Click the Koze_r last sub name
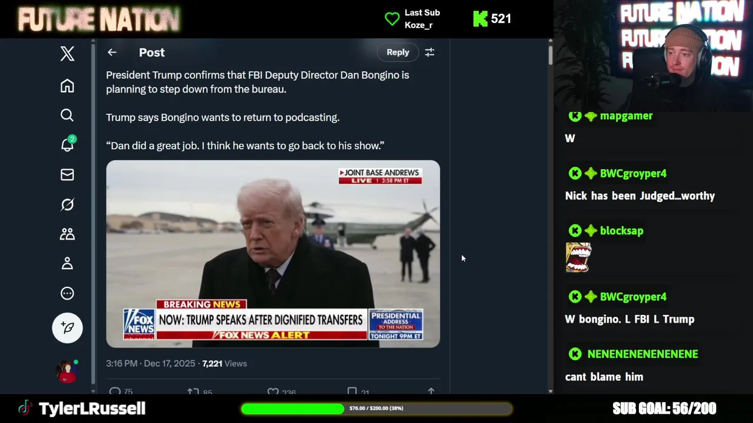The height and width of the screenshot is (423, 753). (x=418, y=25)
